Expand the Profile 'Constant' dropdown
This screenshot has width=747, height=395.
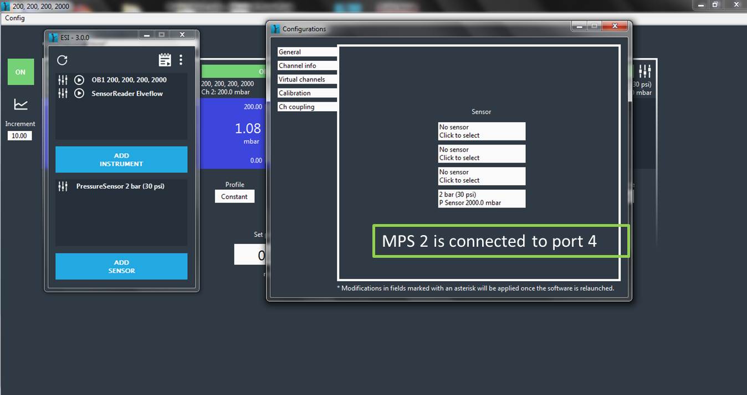(234, 196)
